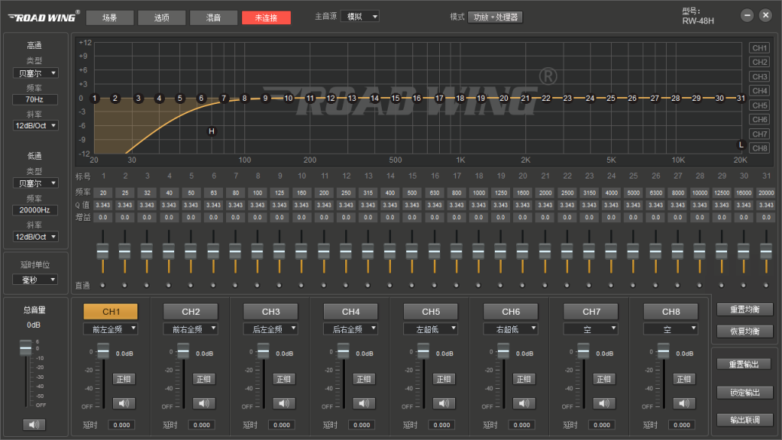The width and height of the screenshot is (782, 440).
Task: Select EQ node 26 on the curve
Action: 632,99
